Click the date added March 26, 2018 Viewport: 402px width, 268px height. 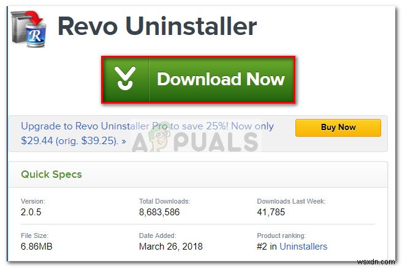[x=171, y=247]
